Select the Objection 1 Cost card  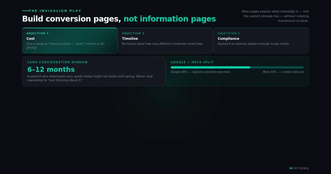click(70, 40)
